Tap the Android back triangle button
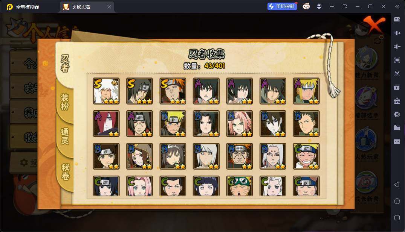 click(397, 185)
